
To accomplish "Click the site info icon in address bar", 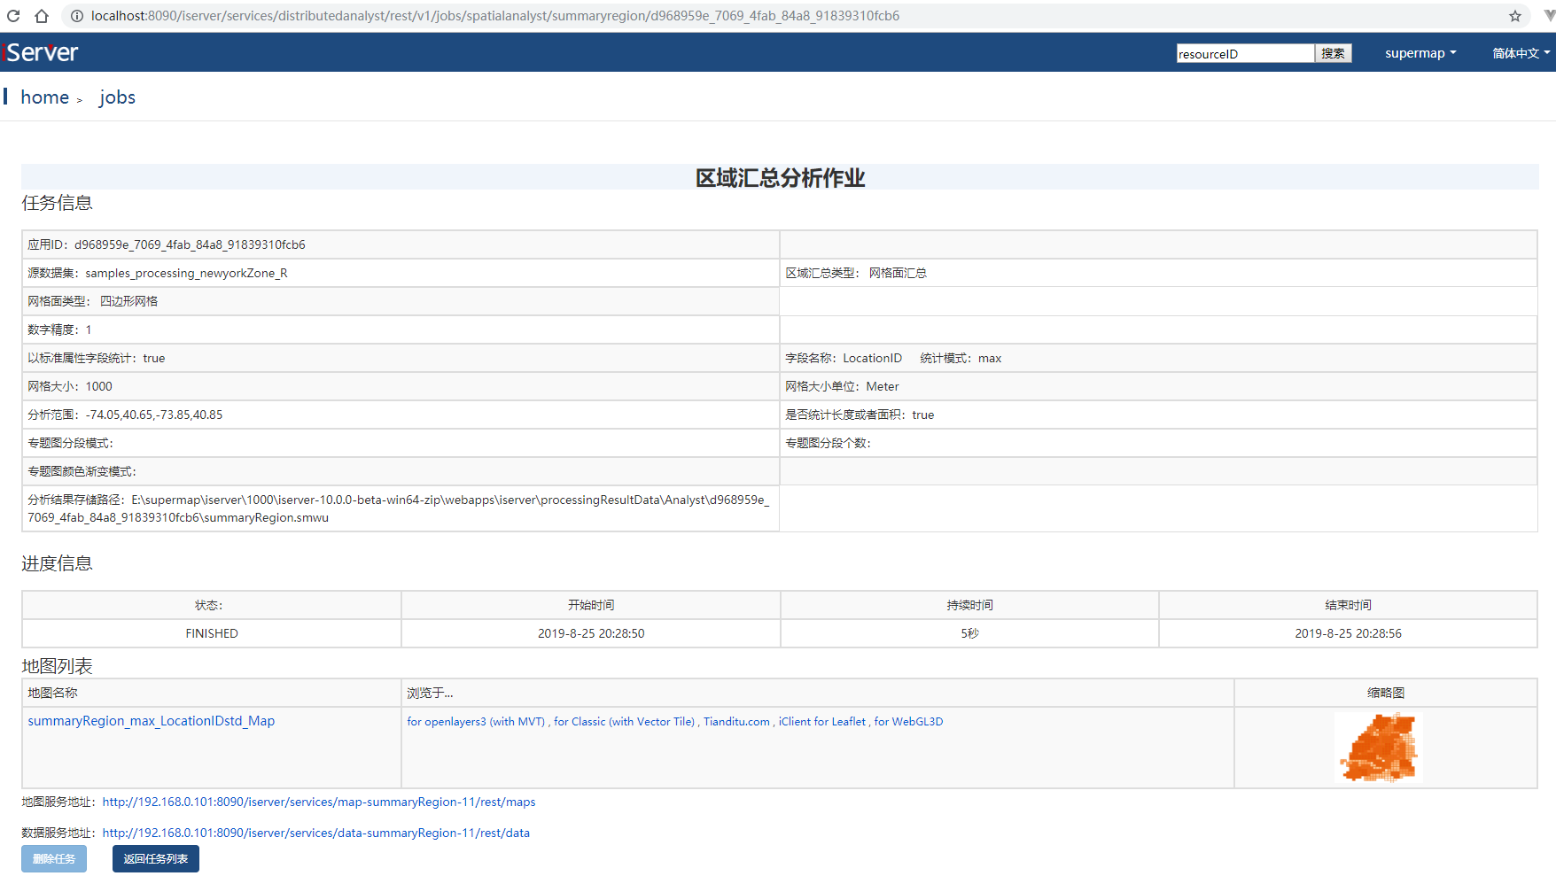I will tap(76, 15).
